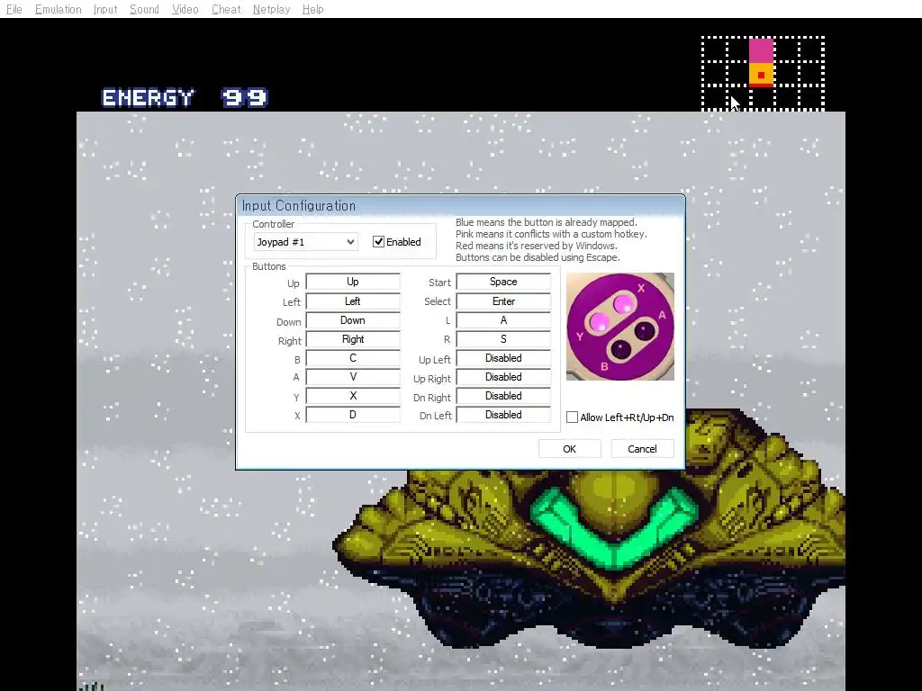Select the L shoulder field mapped to A
This screenshot has height=691, width=922.
pos(503,320)
